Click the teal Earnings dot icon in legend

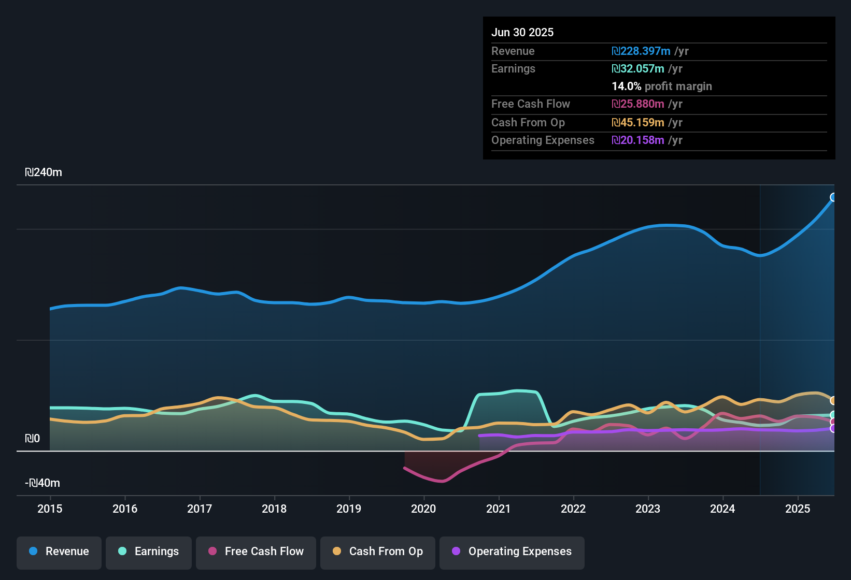(122, 552)
